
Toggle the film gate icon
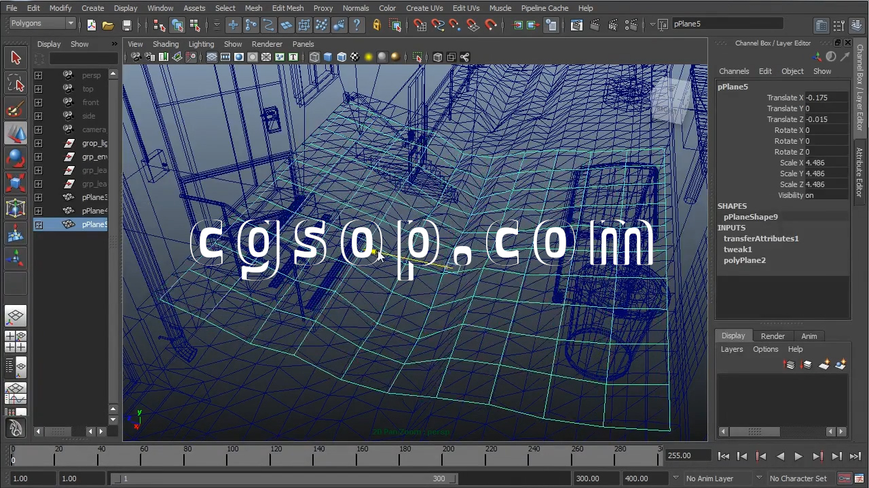[x=225, y=58]
